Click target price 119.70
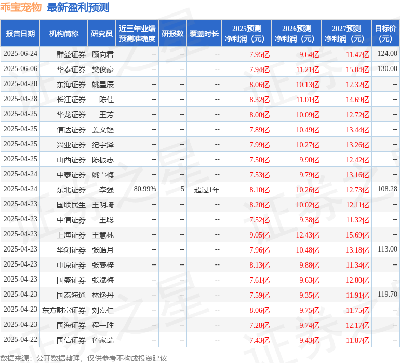This screenshot has height=363, width=400. point(387,294)
